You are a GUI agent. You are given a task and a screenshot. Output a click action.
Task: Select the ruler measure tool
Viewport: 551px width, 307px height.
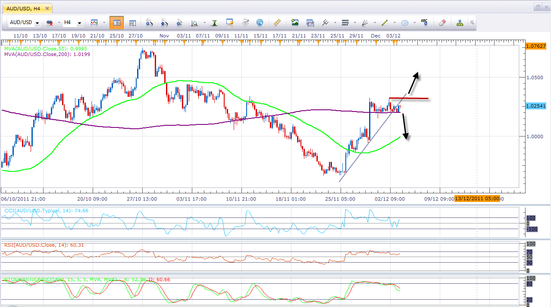click(277, 23)
